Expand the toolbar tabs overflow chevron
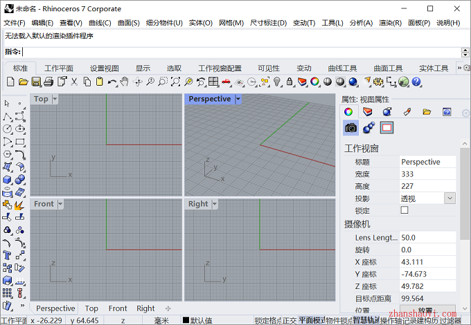 coord(459,68)
